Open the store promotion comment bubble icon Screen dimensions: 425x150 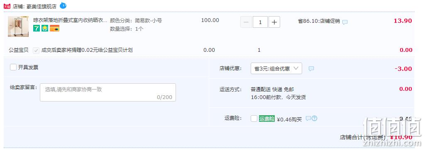click(345, 22)
